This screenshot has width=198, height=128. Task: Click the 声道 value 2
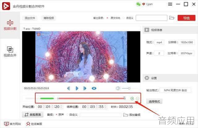159,53
